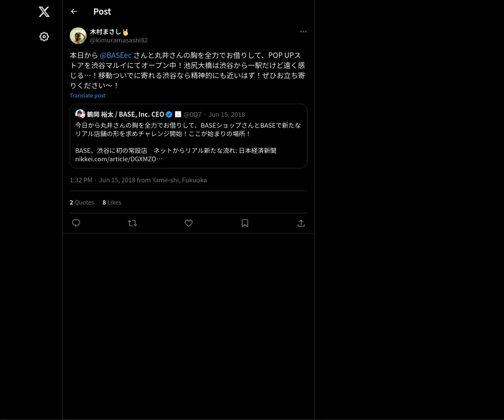The height and width of the screenshot is (420, 504).
Task: Click the X logo icon
Action: click(44, 12)
